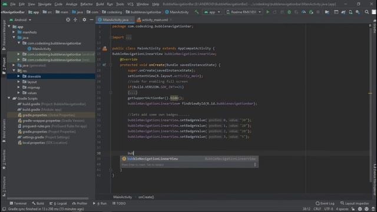Open the File menu

click(13, 4)
